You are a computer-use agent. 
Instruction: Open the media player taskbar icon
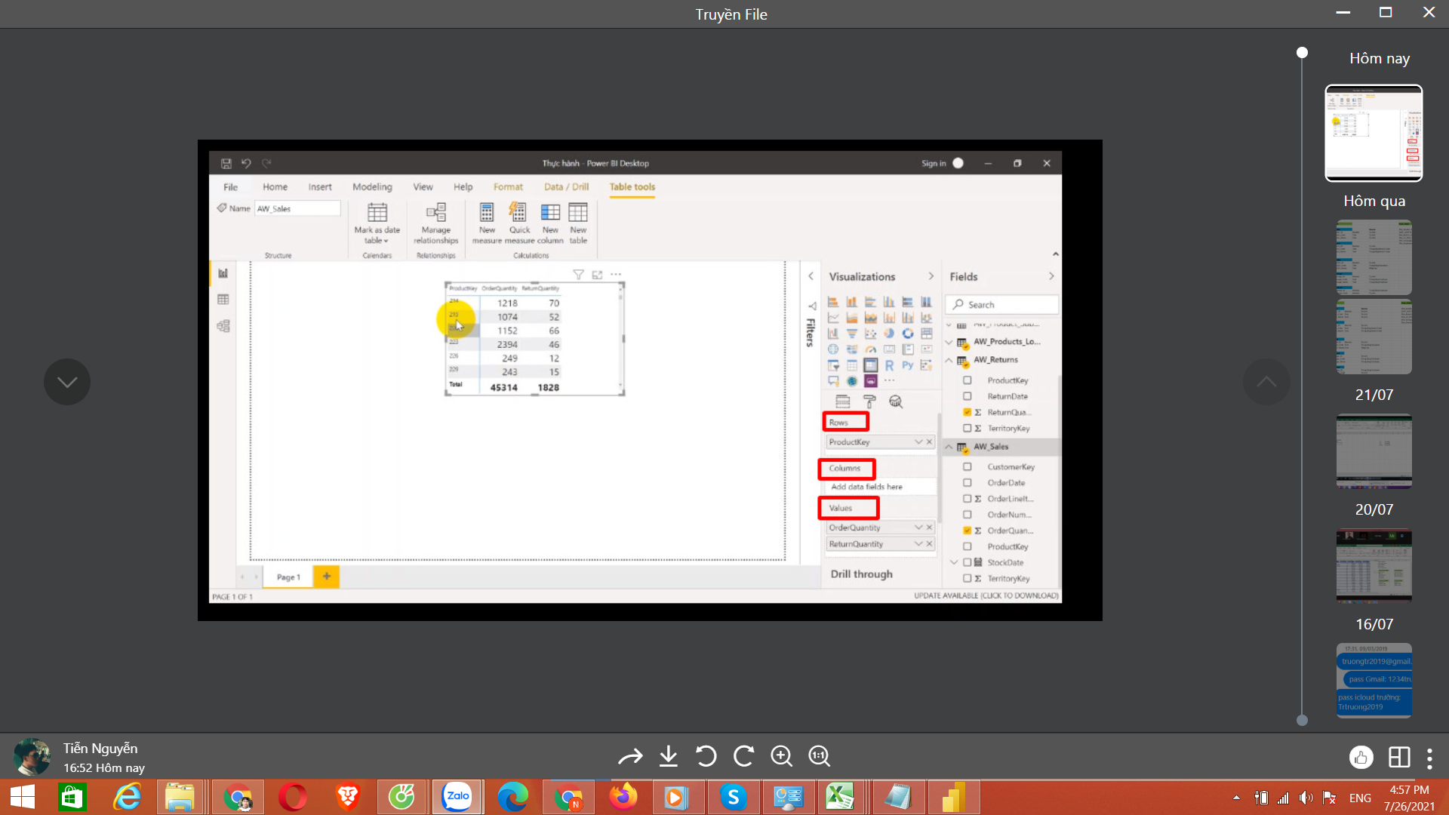[x=677, y=797]
